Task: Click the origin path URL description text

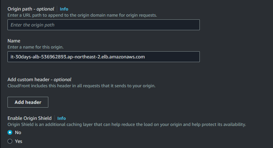Action: [82, 15]
